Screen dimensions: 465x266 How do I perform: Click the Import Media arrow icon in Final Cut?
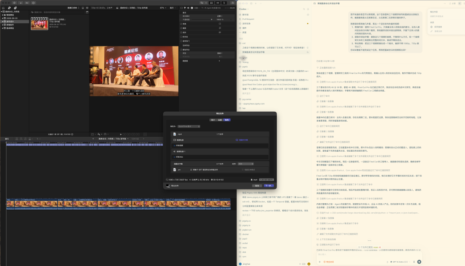(21, 3)
